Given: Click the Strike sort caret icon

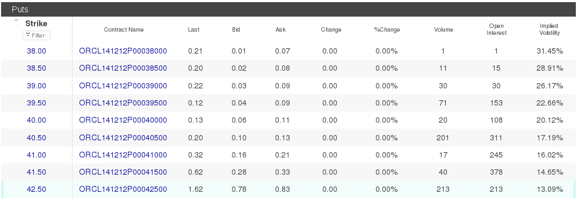Looking at the screenshot, I should (x=16, y=20).
